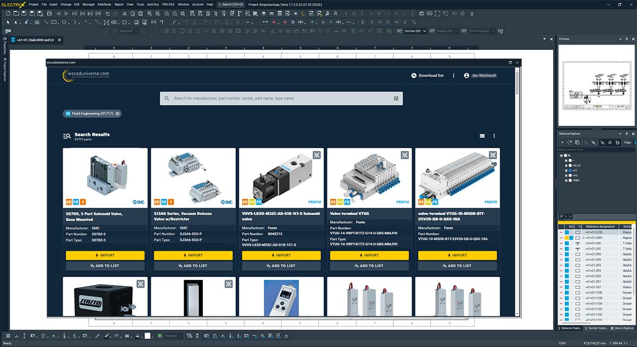Screen dimensions: 637x347
Task: Click the new document icon in the toolbar
Action: pyautogui.click(x=8, y=13)
